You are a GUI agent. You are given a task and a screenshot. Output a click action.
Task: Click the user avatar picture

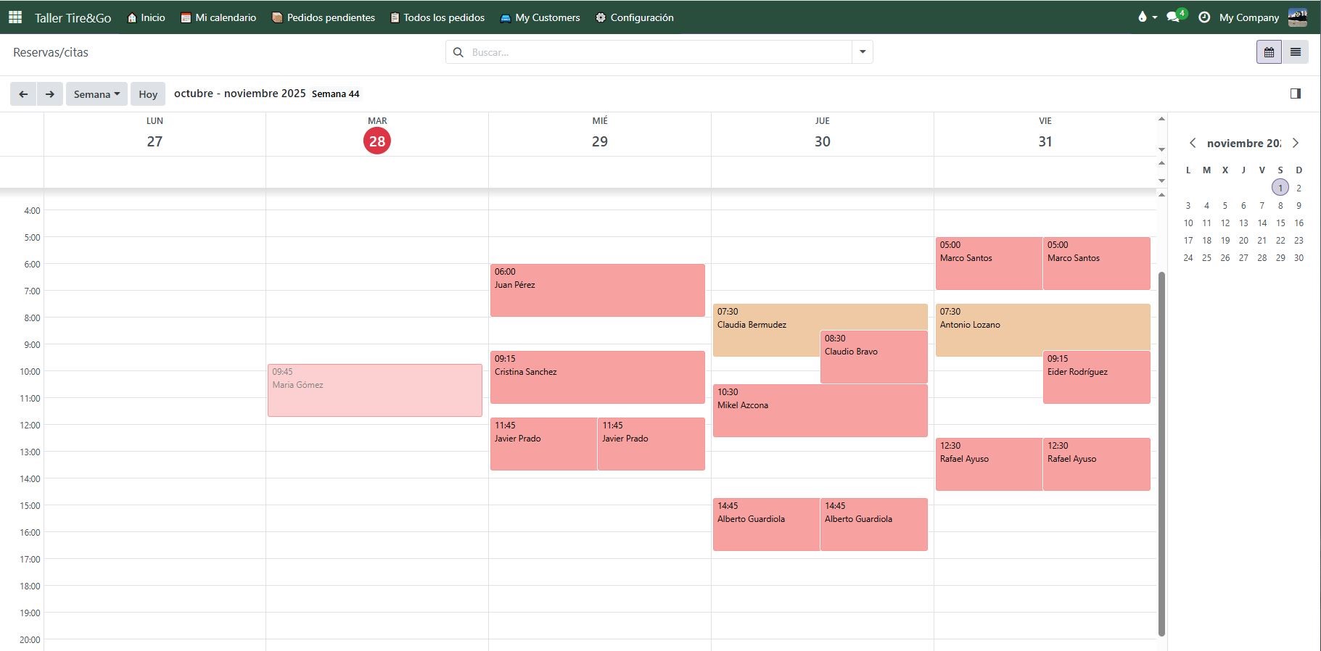(1297, 17)
